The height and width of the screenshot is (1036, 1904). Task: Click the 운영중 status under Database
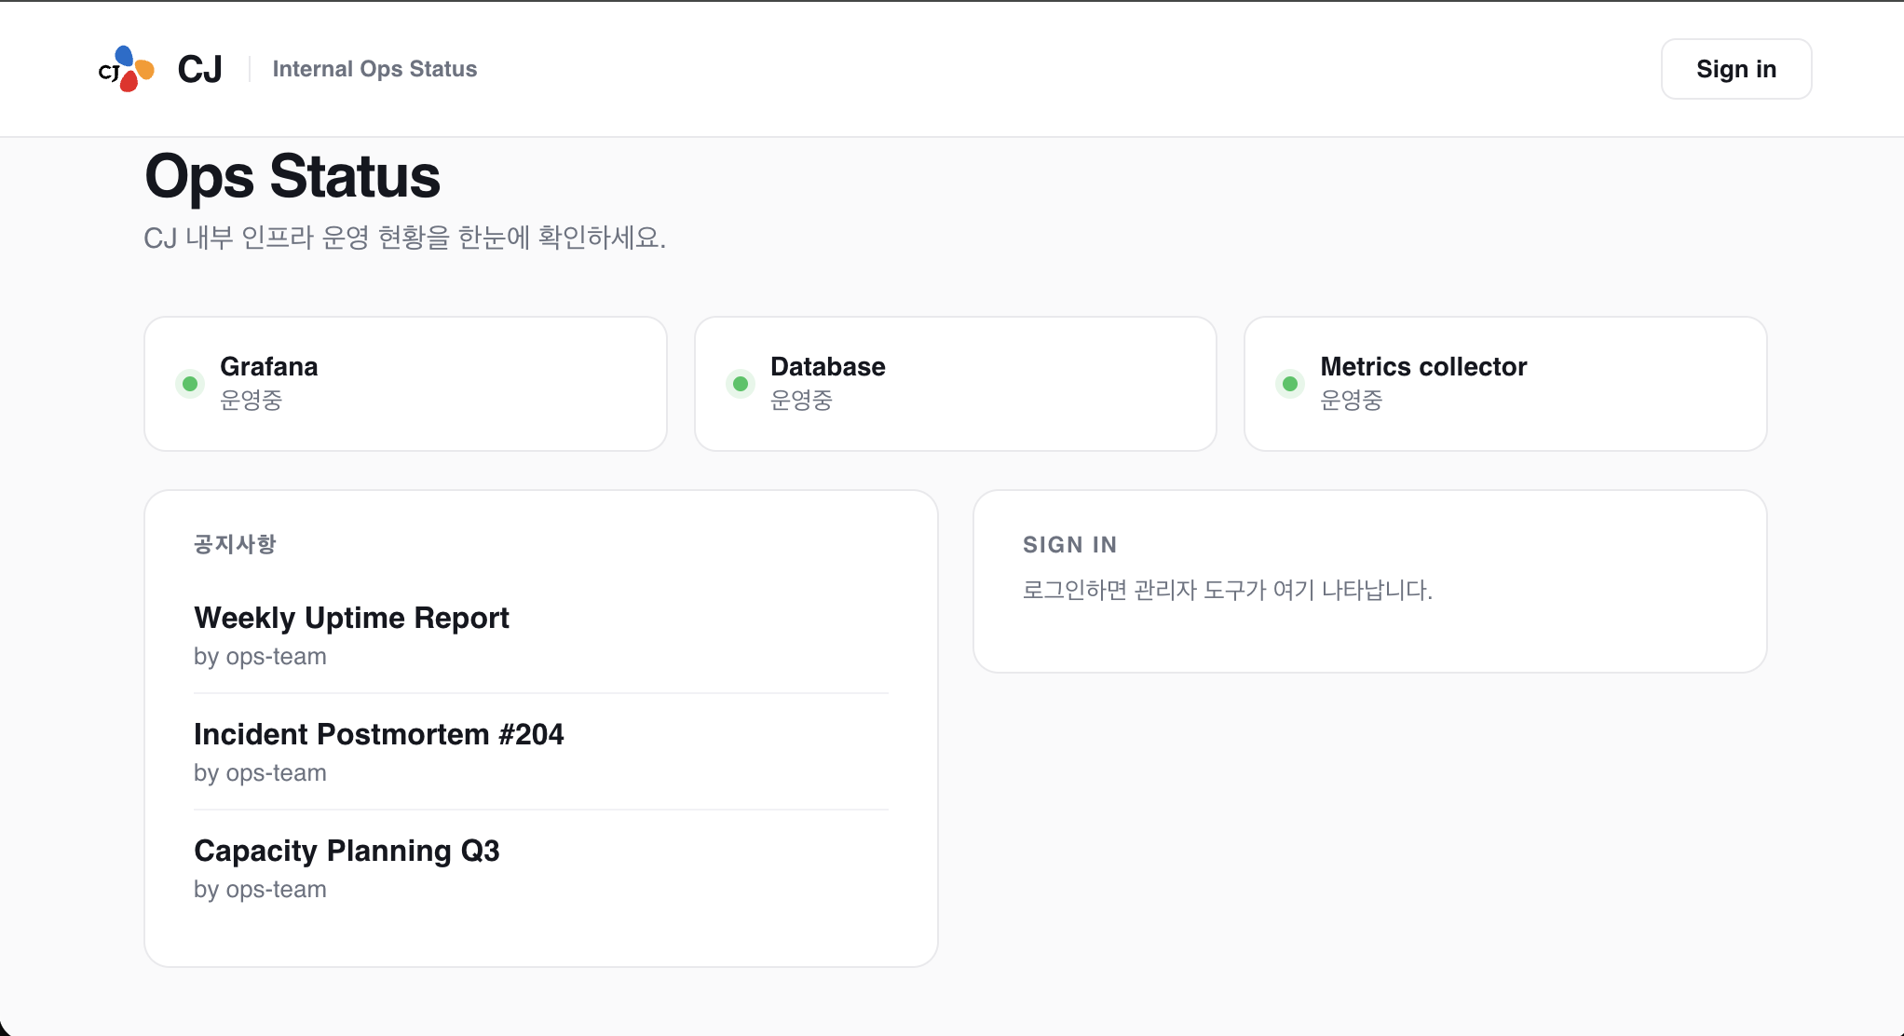[801, 400]
